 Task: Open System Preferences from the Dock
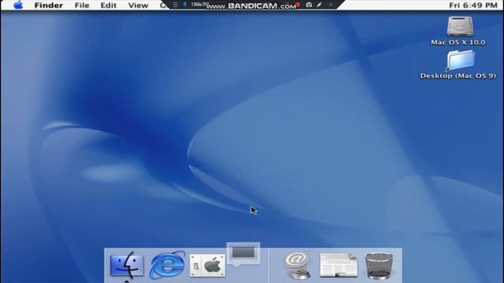(x=207, y=266)
